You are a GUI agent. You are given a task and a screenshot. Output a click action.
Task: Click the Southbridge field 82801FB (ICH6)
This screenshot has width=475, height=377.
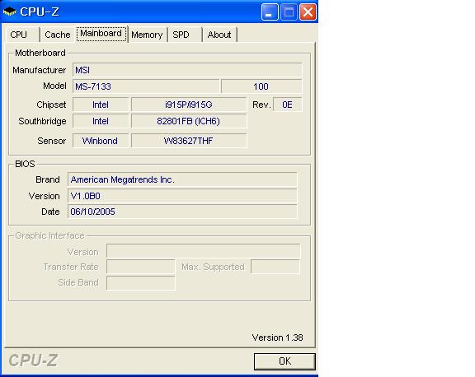click(189, 121)
